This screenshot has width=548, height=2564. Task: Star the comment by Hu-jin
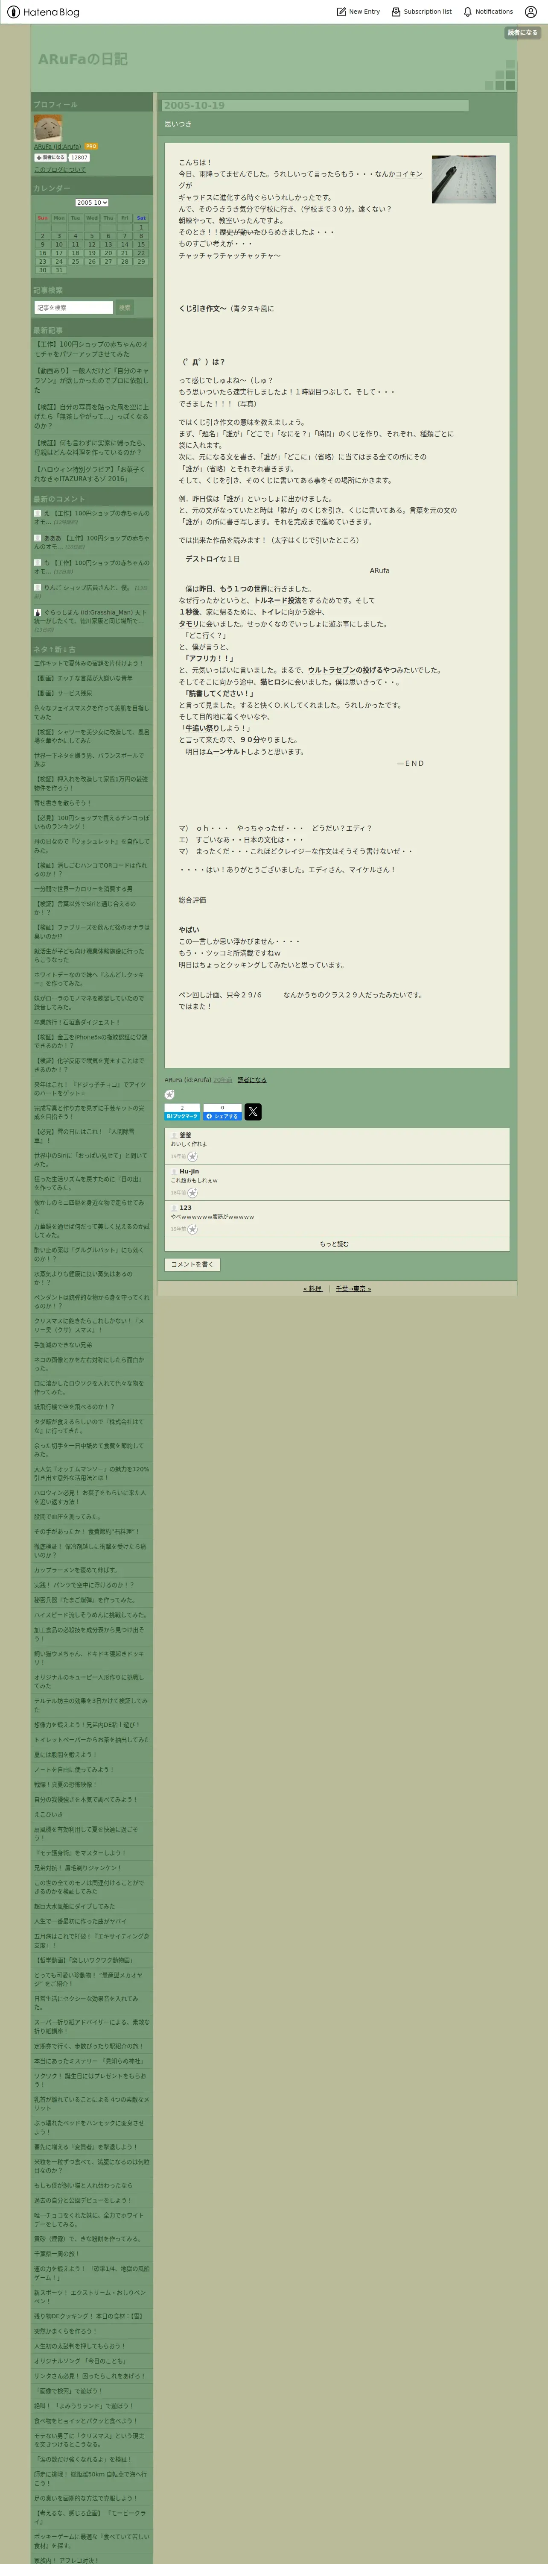pos(193,1192)
